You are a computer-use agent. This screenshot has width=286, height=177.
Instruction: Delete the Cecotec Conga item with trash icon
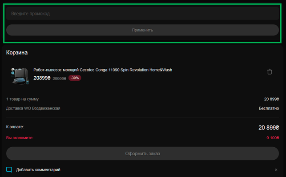pos(270,72)
